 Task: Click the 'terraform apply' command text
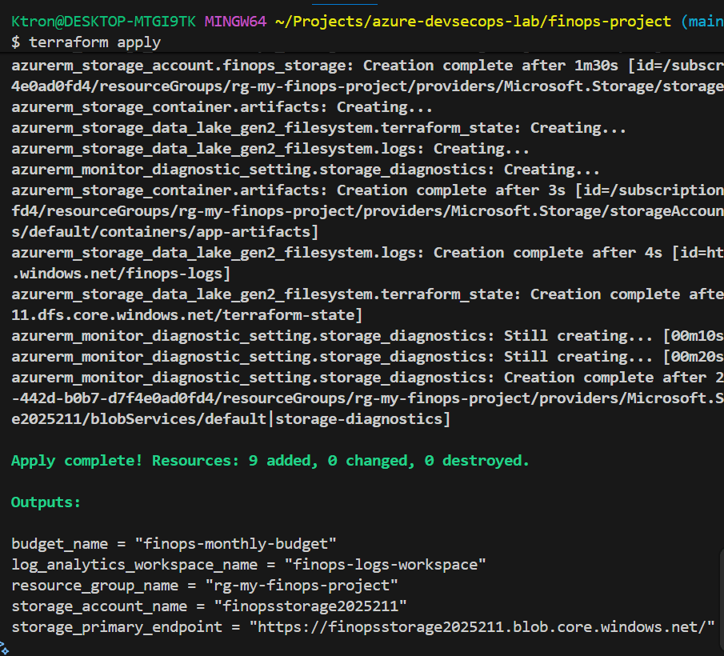[94, 42]
